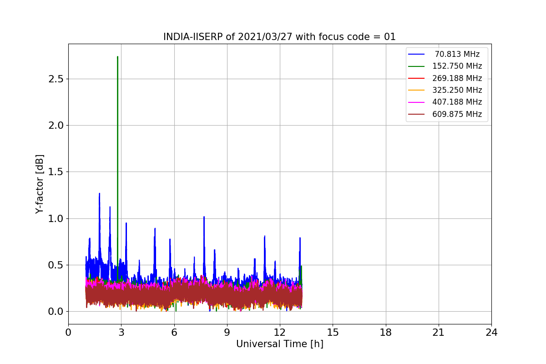
Task: Click the y-axis tick label '1.0'
Action: [56, 218]
